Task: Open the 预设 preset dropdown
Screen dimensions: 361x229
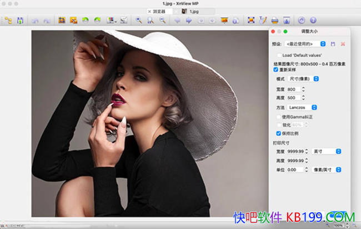Action: (x=305, y=43)
